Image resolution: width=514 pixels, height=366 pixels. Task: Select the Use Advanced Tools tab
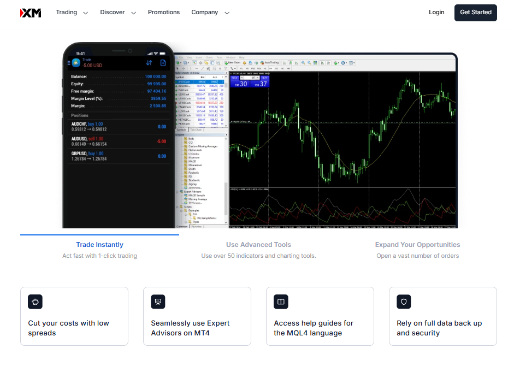click(x=258, y=245)
